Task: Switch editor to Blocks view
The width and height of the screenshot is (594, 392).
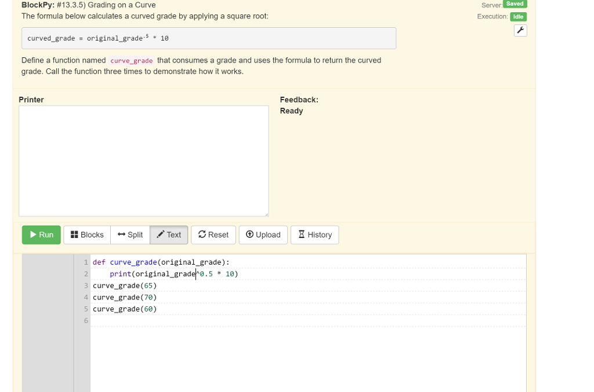Action: pyautogui.click(x=86, y=235)
